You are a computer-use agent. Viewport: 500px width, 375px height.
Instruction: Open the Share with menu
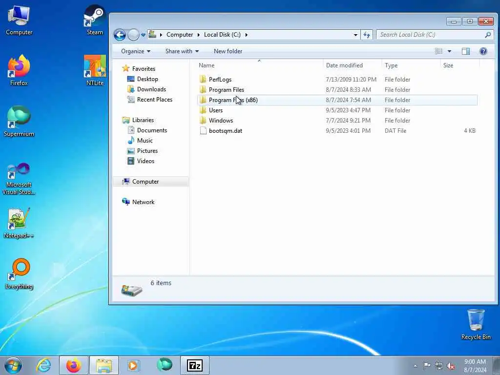182,51
